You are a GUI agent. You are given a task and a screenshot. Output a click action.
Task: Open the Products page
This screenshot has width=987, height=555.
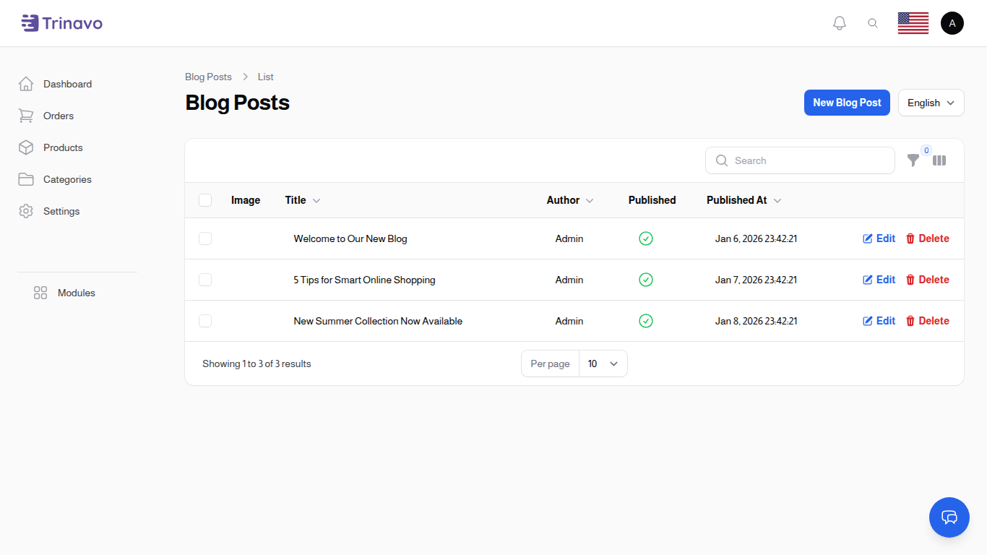pyautogui.click(x=62, y=147)
